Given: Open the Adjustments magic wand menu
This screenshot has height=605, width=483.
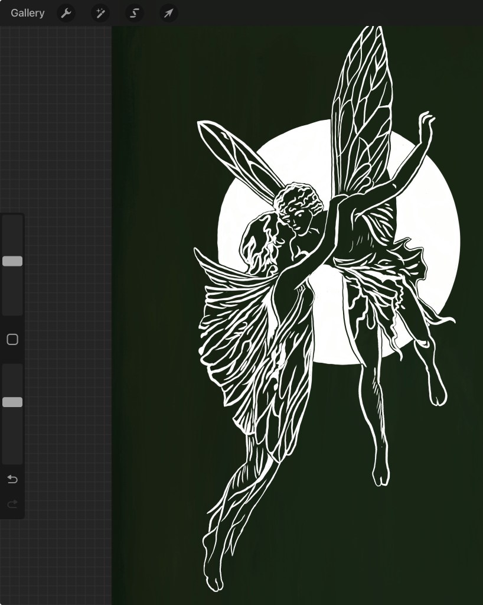Looking at the screenshot, I should (100, 13).
